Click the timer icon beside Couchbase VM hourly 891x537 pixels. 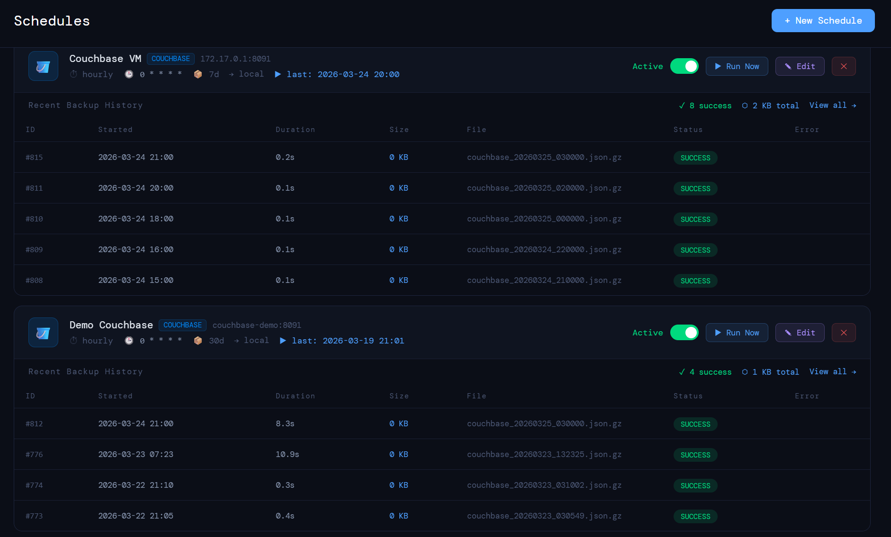(73, 74)
